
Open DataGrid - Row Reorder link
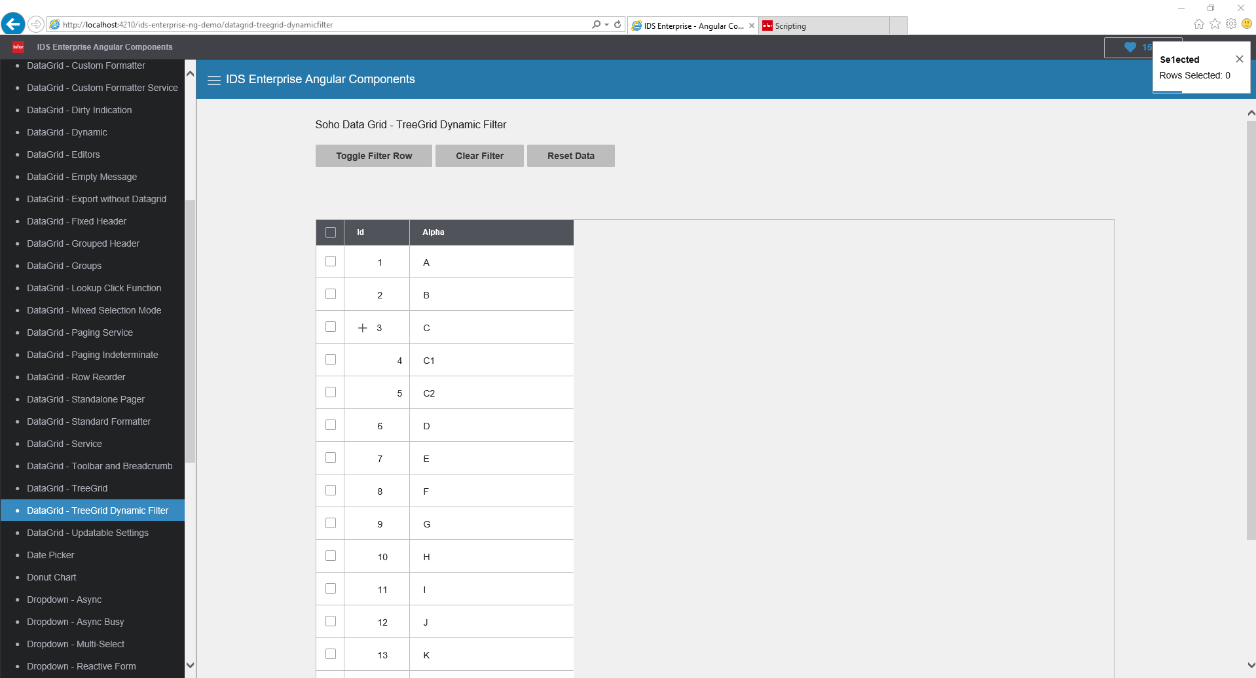pyautogui.click(x=76, y=377)
